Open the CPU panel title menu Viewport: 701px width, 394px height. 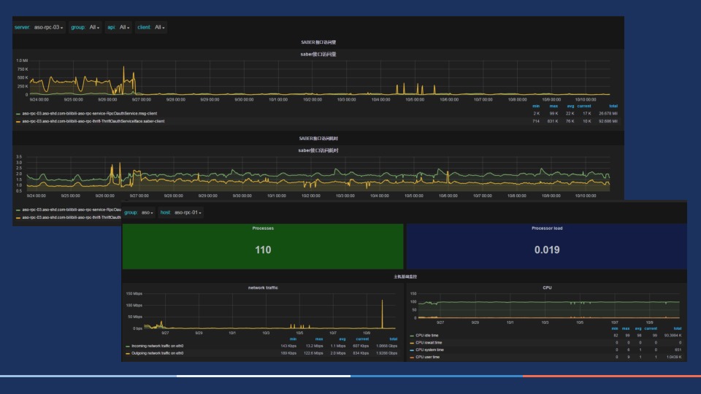pos(547,287)
